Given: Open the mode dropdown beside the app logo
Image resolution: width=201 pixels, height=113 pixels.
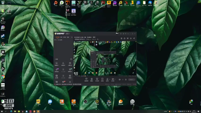Looking at the screenshot, I should (68, 34).
